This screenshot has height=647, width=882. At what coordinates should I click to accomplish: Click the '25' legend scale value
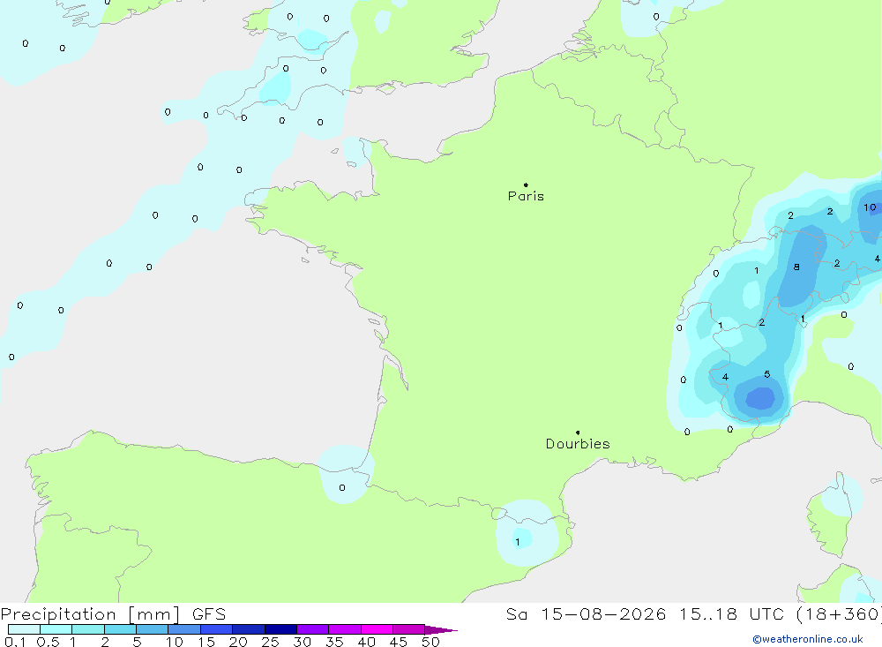pyautogui.click(x=270, y=642)
